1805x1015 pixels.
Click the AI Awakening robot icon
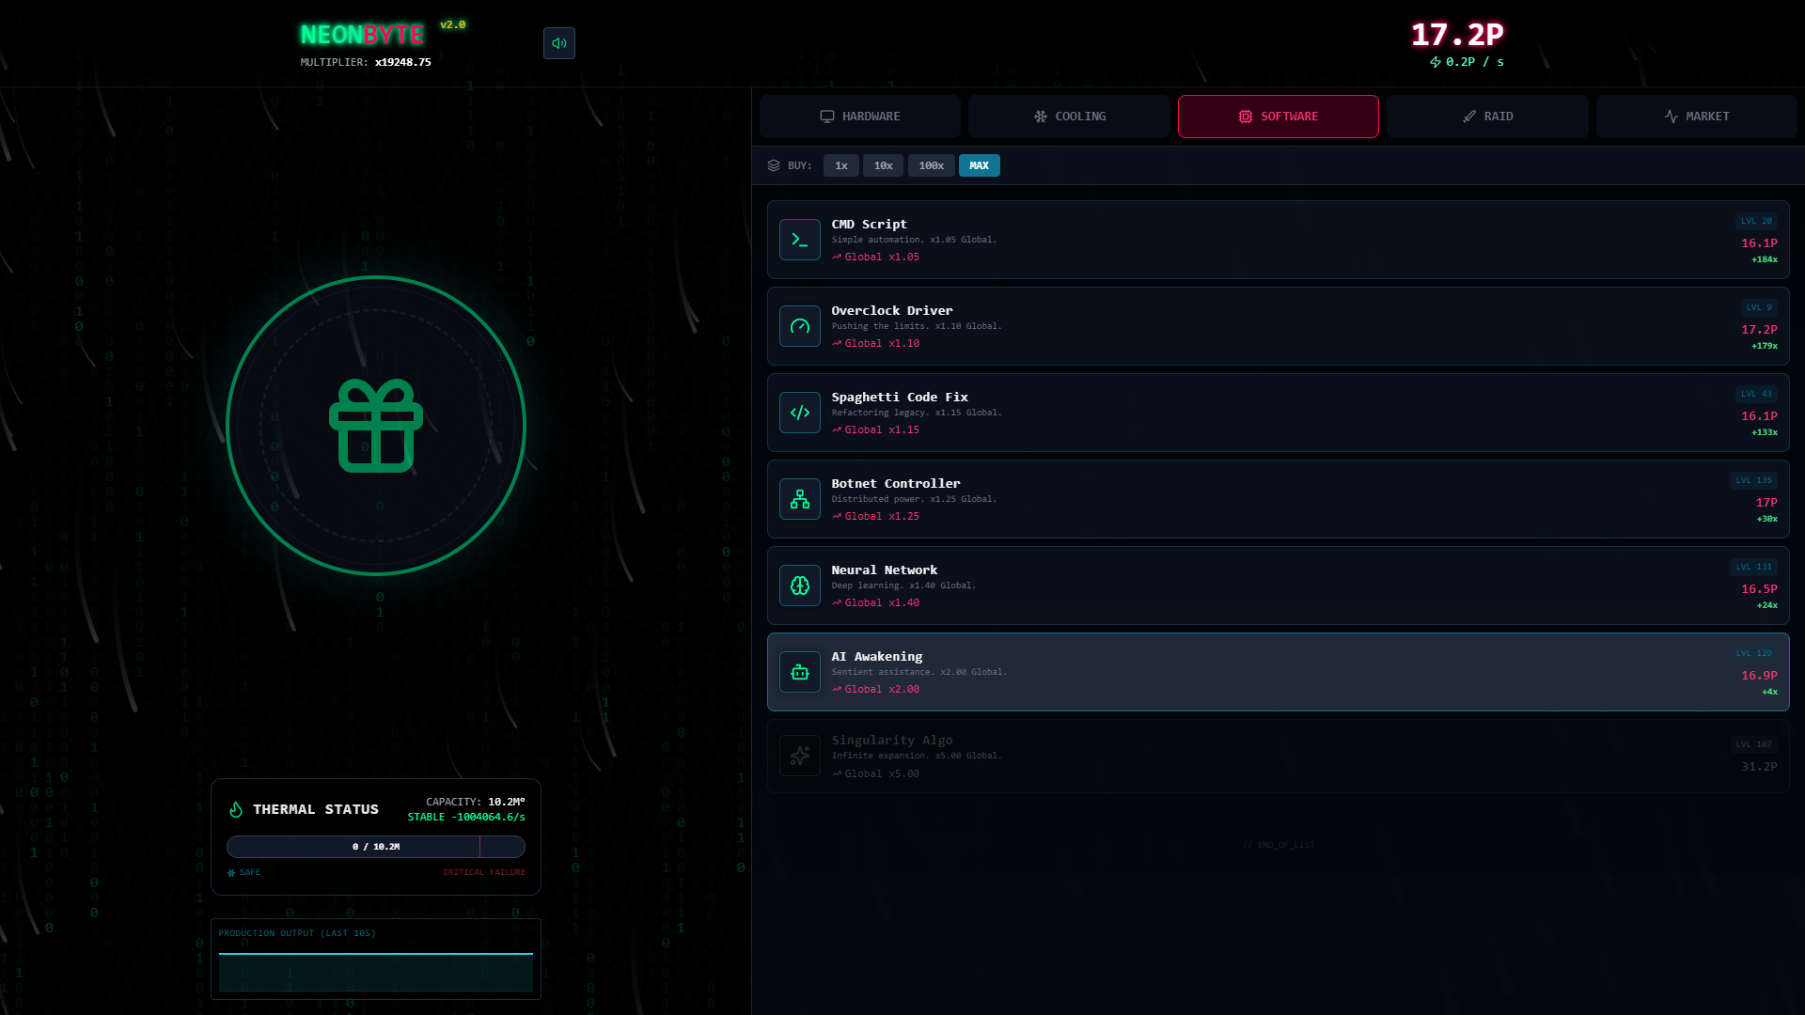(x=799, y=672)
